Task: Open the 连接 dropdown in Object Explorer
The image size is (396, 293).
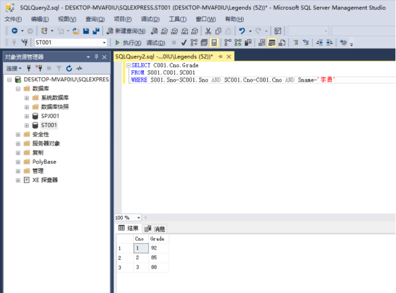Action: click(14, 69)
